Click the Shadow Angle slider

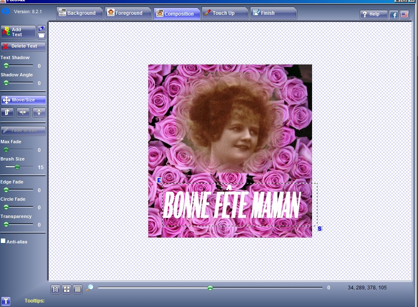[18, 83]
